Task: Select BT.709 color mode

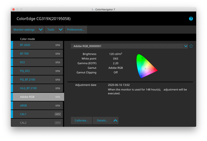Action: click(x=37, y=54)
